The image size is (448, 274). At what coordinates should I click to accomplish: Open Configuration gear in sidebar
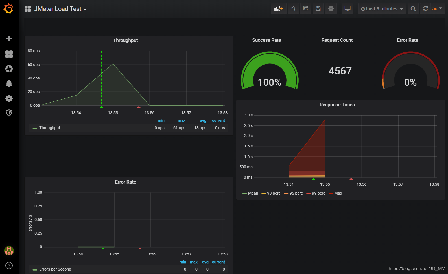click(x=9, y=98)
